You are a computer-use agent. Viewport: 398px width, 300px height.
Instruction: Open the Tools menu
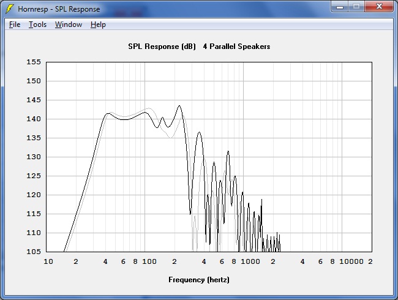[x=37, y=24]
